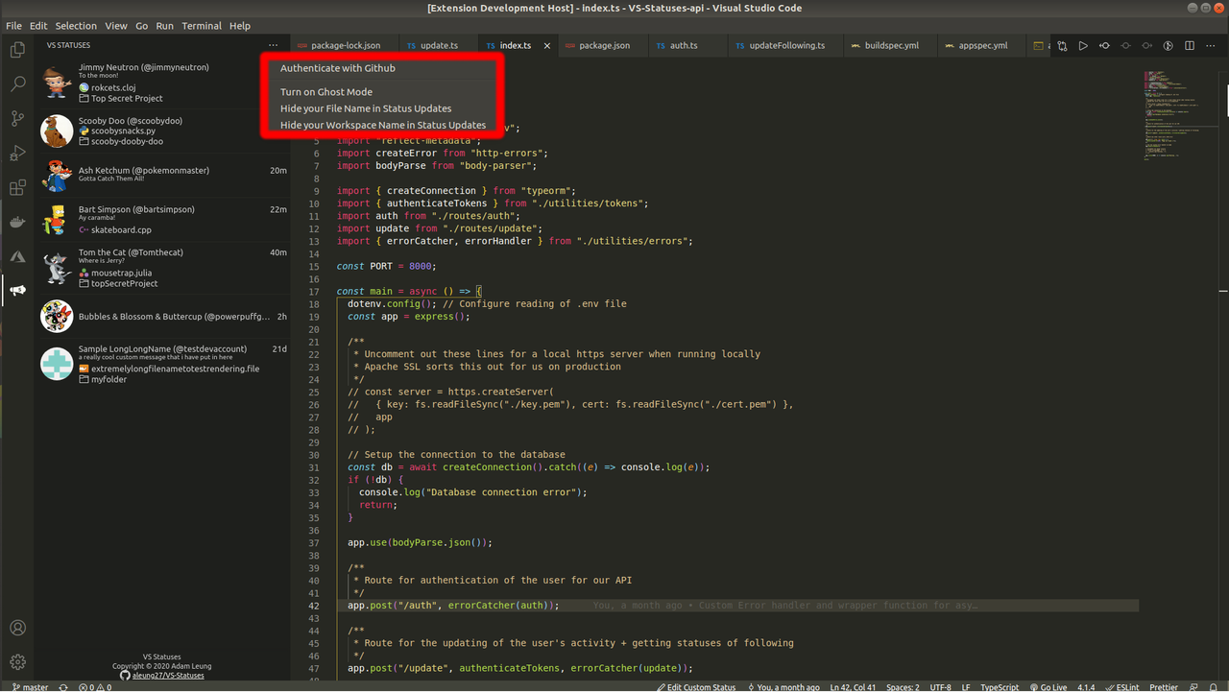
Task: Click the open changes icon in editor toolbar
Action: pyautogui.click(x=1062, y=45)
